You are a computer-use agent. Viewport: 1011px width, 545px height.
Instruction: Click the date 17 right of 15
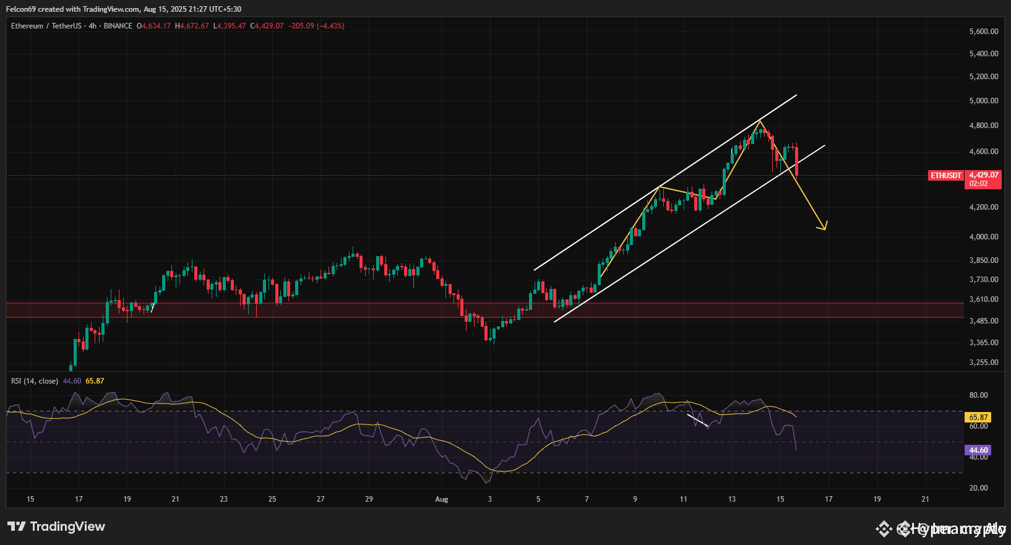pyautogui.click(x=79, y=499)
